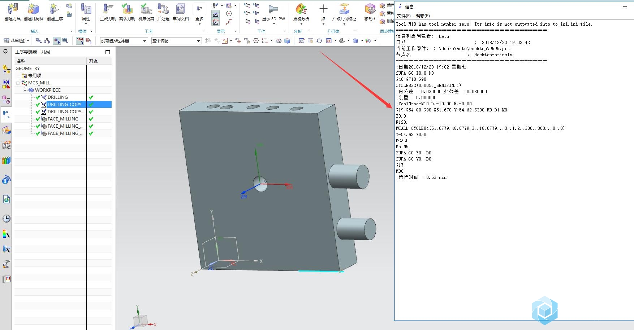Expand the 操作 group dropdown arrow
This screenshot has height=330, width=634.
coord(91,31)
